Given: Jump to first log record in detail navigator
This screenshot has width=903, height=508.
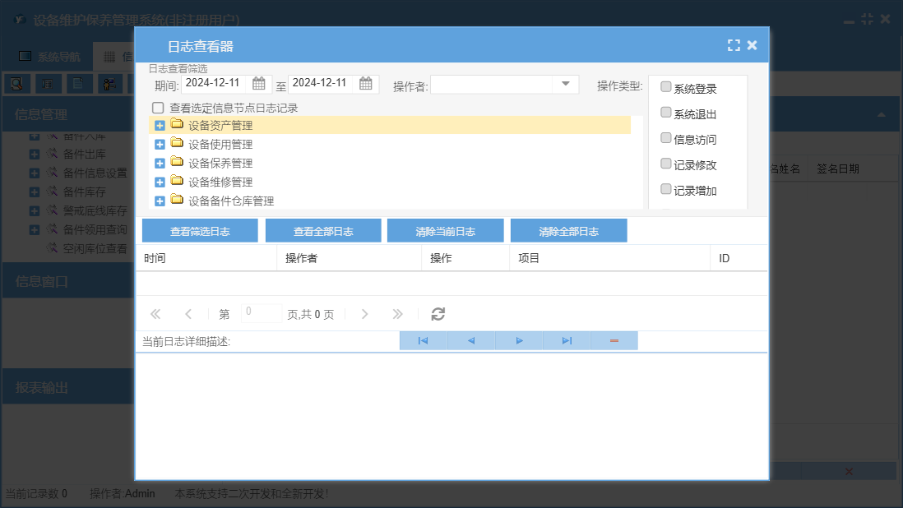Looking at the screenshot, I should pyautogui.click(x=423, y=340).
